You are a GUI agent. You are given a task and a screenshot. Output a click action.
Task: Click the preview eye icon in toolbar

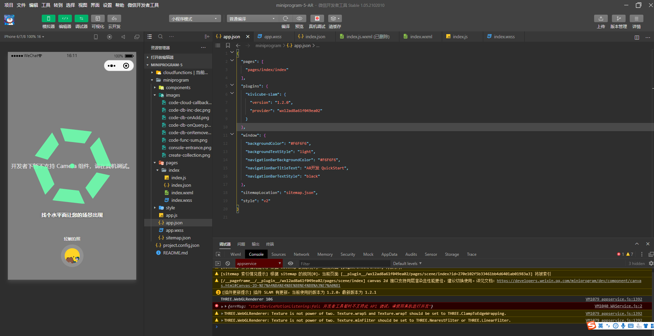(299, 18)
